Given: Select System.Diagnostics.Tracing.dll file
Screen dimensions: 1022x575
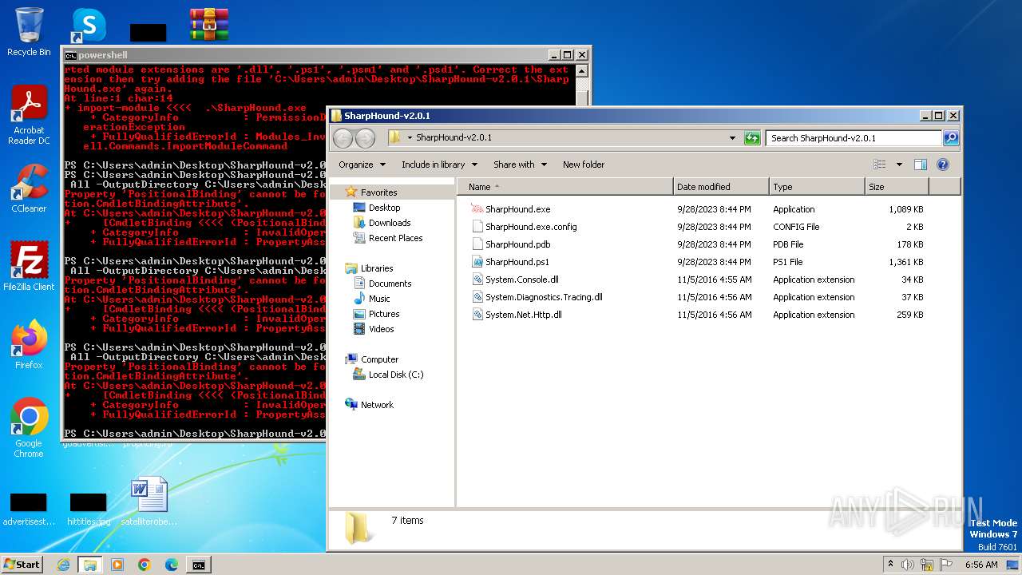Looking at the screenshot, I should pos(536,297).
